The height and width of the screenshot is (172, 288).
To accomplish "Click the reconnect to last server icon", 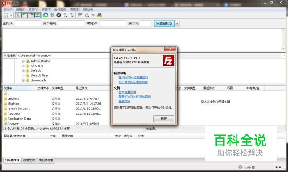I will (x=72, y=16).
